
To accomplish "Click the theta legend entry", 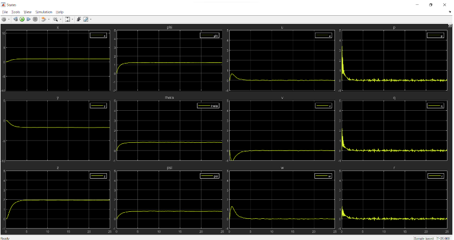I will pyautogui.click(x=210, y=106).
